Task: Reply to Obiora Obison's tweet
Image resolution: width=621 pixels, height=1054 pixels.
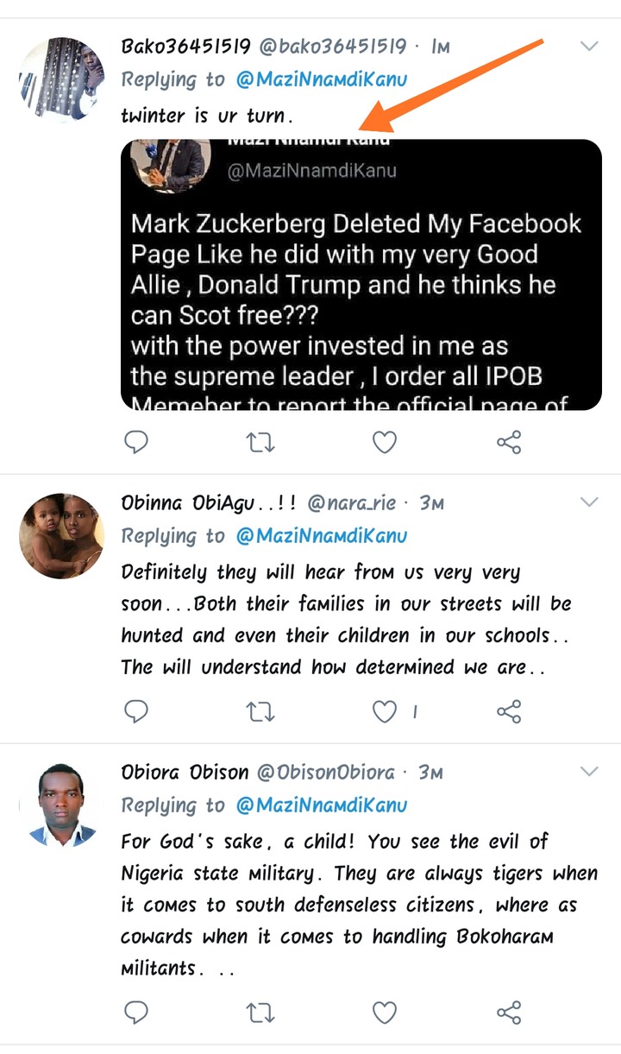Action: 137,1012
